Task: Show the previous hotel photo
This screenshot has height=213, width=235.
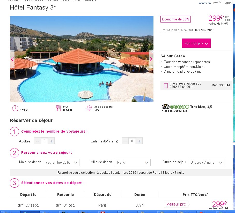Action: 12,59
